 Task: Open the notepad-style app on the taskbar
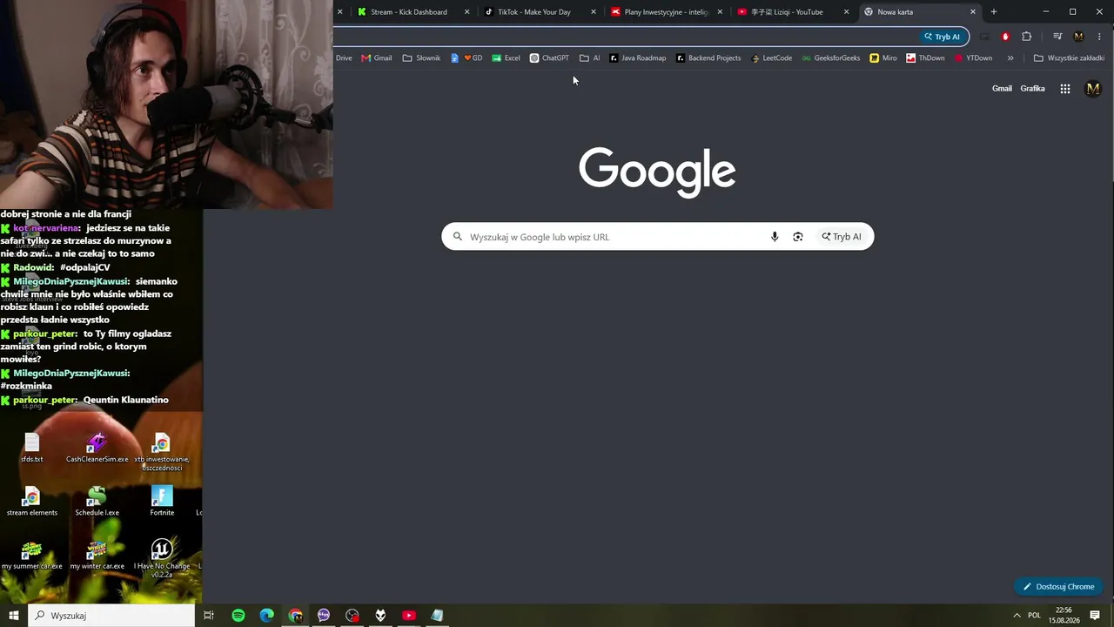[x=437, y=616]
